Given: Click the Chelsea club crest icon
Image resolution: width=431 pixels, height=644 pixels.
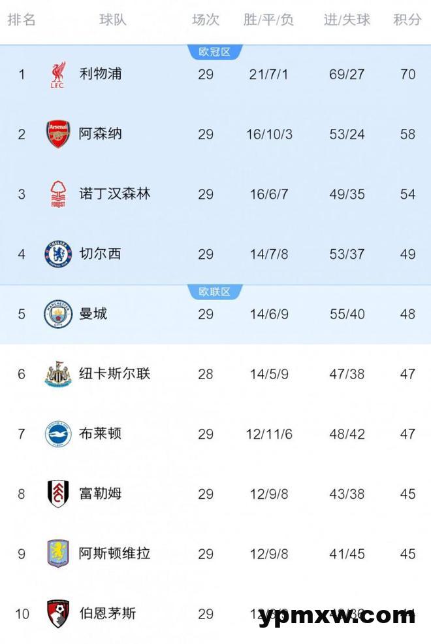Looking at the screenshot, I should (x=58, y=254).
